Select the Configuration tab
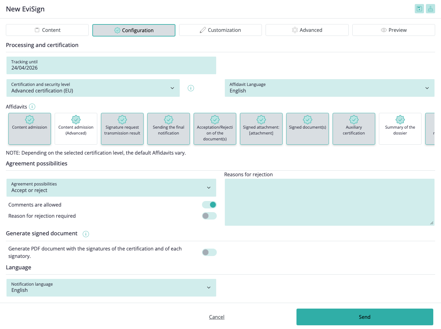Viewport: 441px width, 329px height. (x=134, y=30)
